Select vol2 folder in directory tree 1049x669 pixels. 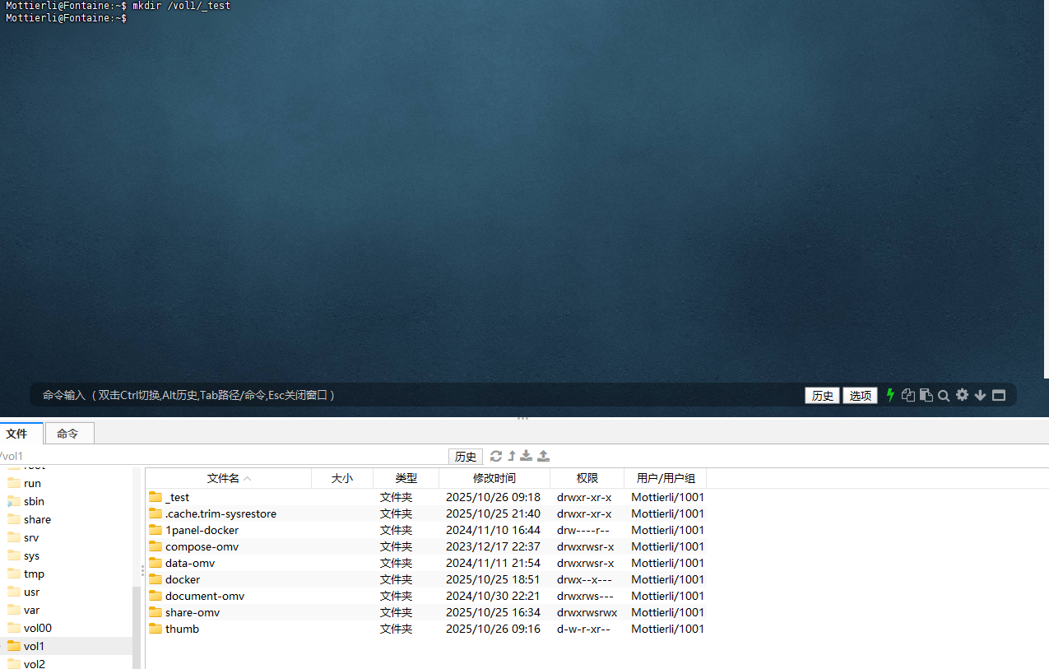coord(35,663)
